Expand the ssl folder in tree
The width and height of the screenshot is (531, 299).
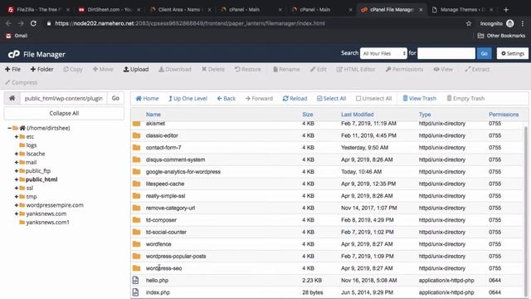click(17, 188)
